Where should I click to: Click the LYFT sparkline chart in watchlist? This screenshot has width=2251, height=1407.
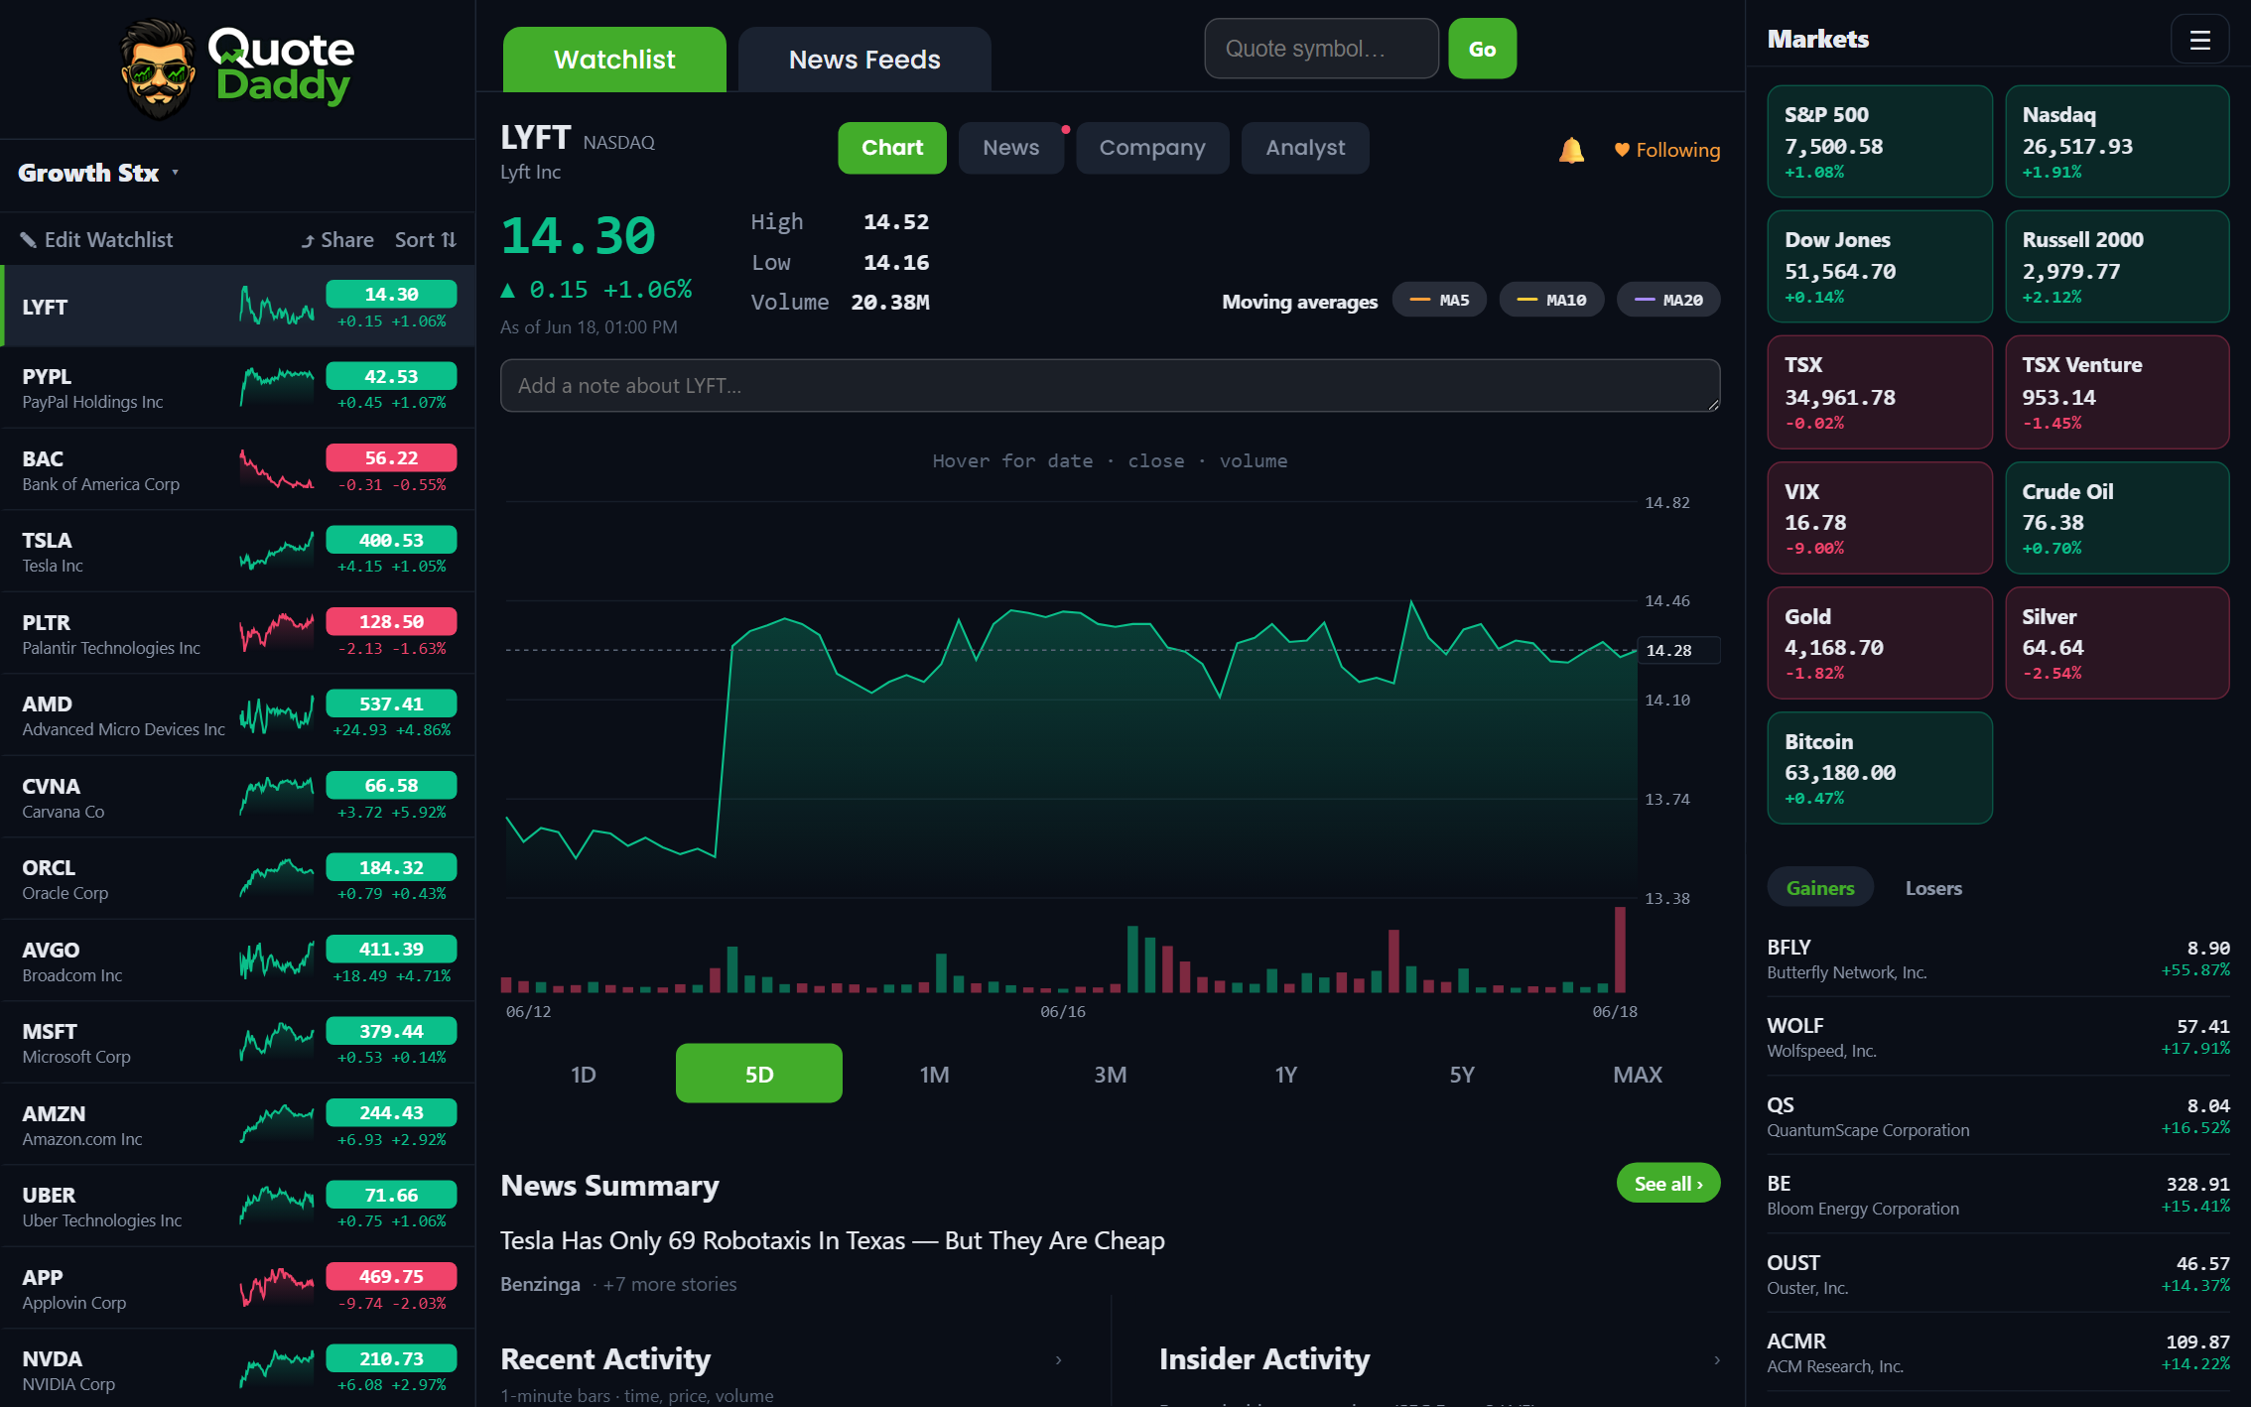pyautogui.click(x=277, y=307)
